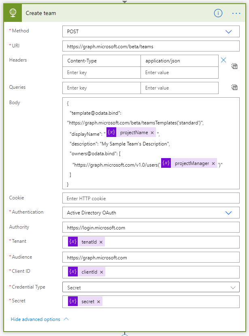249x336 pixels.
Task: Switch Queries to text mode icon
Action: tap(234, 87)
